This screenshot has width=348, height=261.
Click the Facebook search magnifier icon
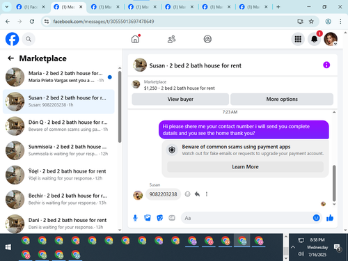[29, 39]
